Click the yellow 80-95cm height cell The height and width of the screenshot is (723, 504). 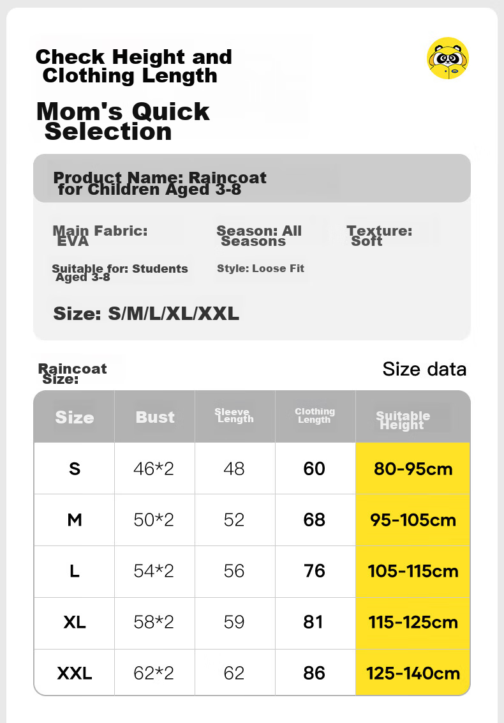coord(413,468)
